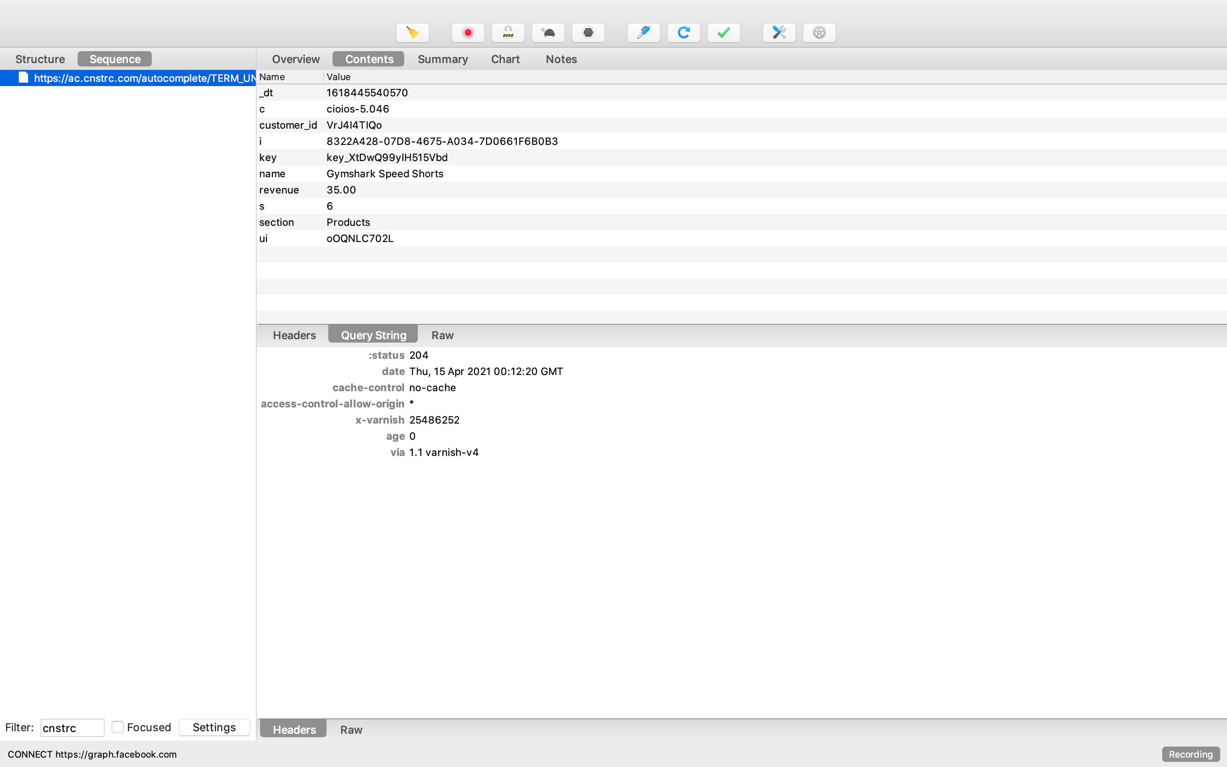Open external tools via the wrench icon
The height and width of the screenshot is (767, 1227).
(x=778, y=32)
